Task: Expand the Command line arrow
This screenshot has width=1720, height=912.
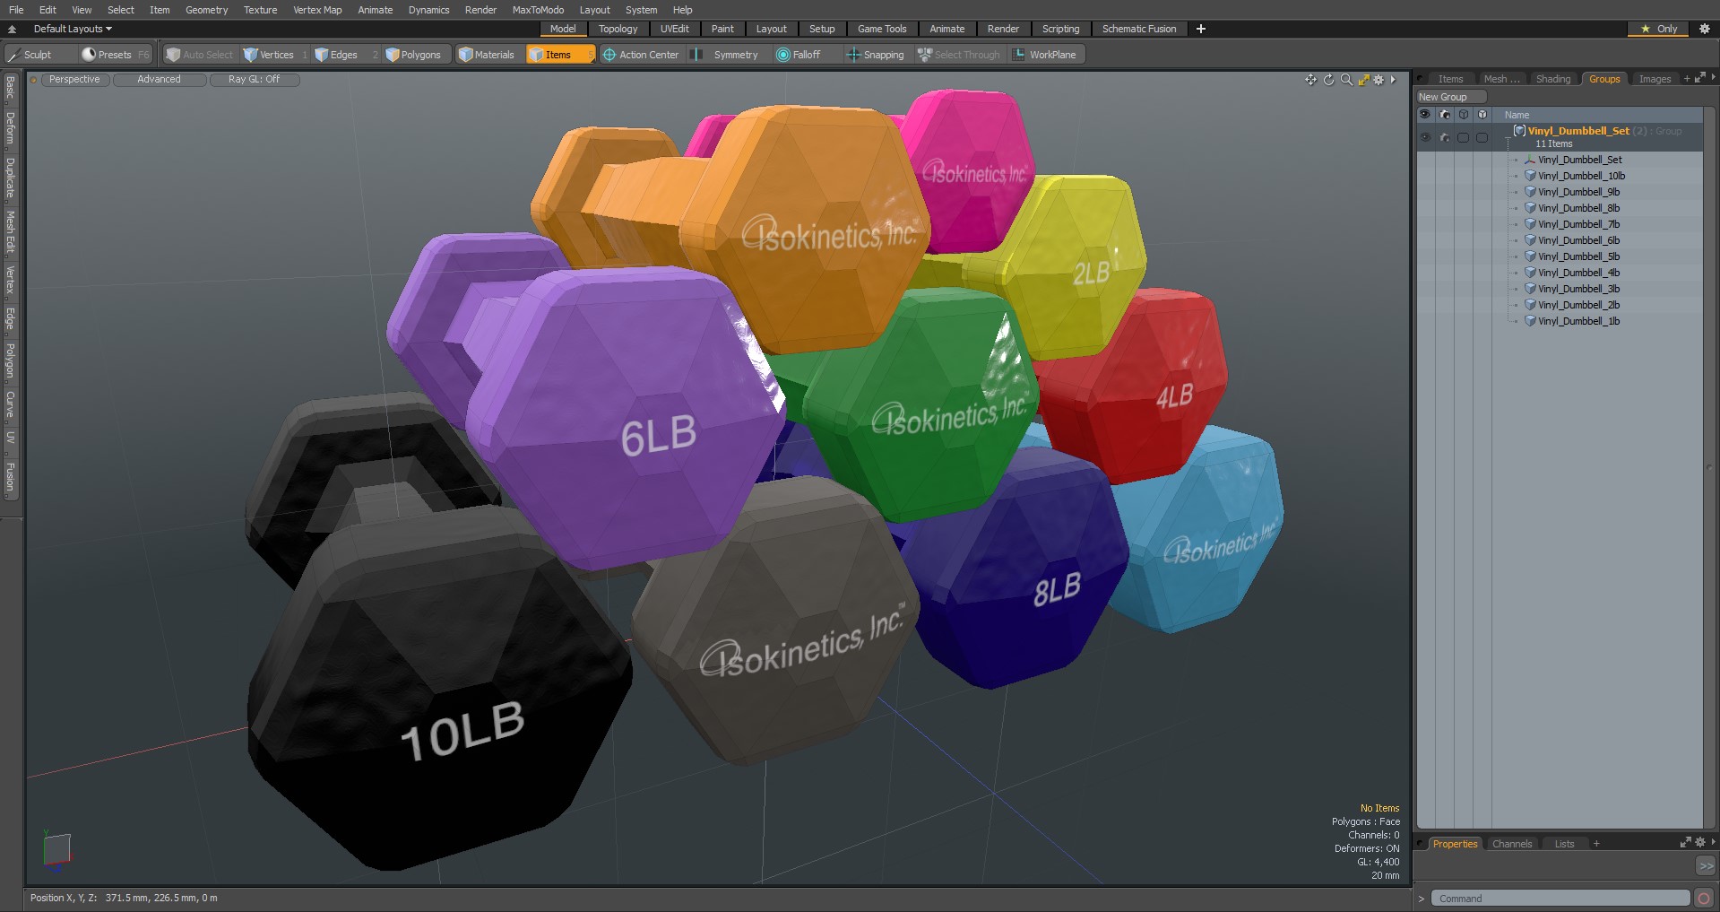Action: (x=1422, y=899)
